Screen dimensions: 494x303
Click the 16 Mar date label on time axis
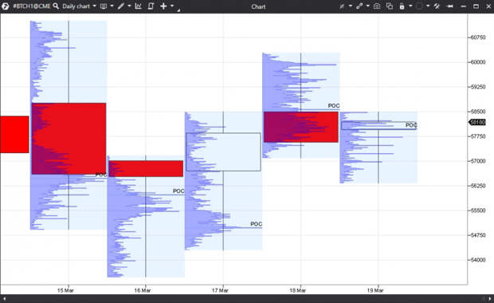point(143,290)
